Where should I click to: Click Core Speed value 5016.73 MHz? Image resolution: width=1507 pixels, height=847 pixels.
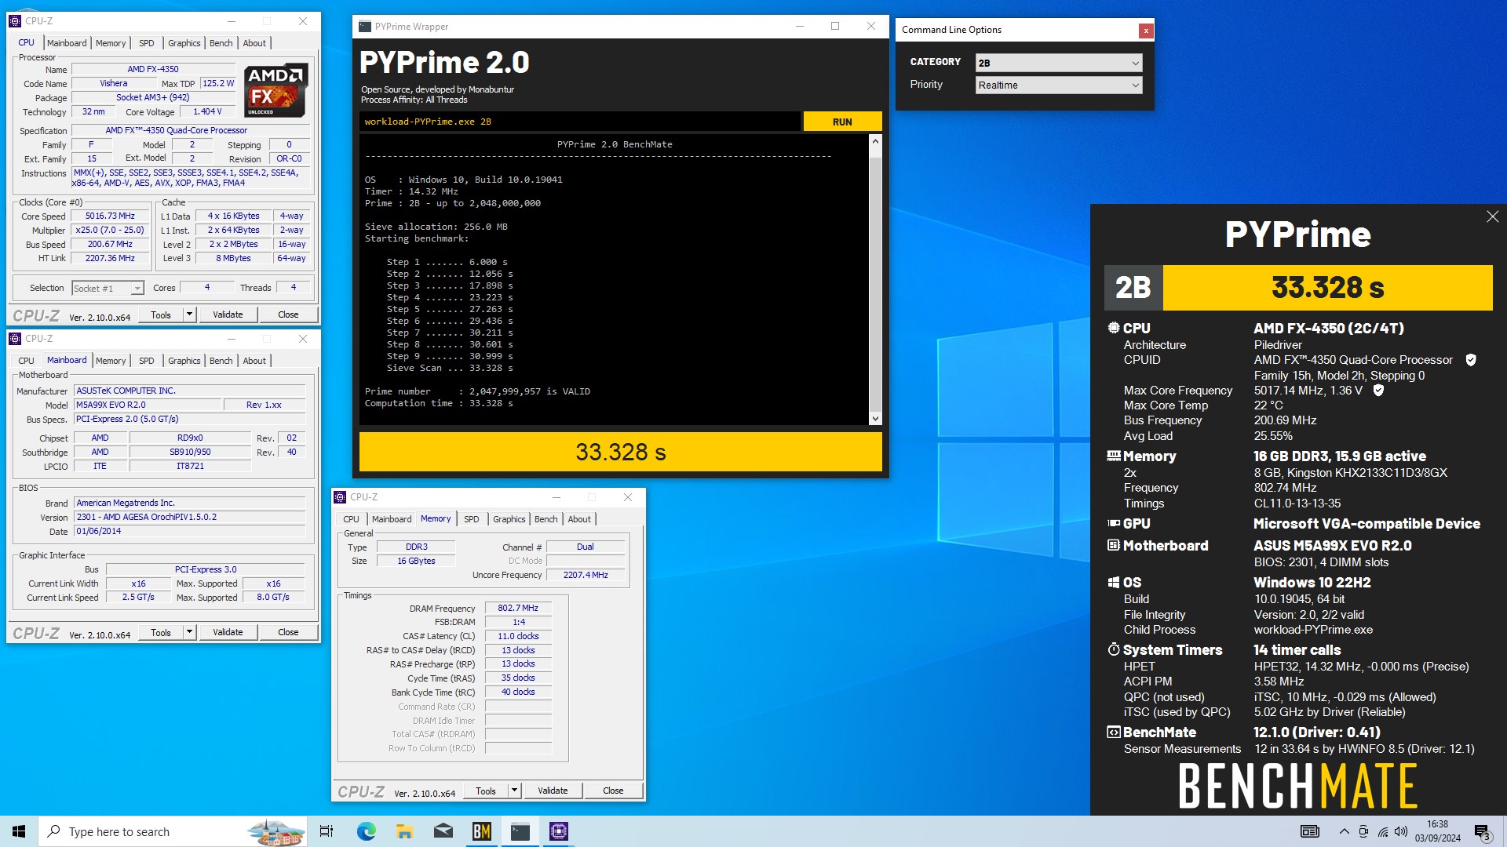point(110,216)
